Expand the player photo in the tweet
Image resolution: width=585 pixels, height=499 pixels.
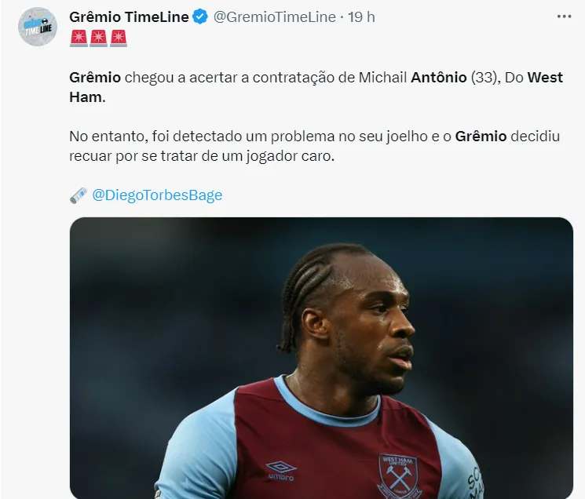pyautogui.click(x=321, y=357)
